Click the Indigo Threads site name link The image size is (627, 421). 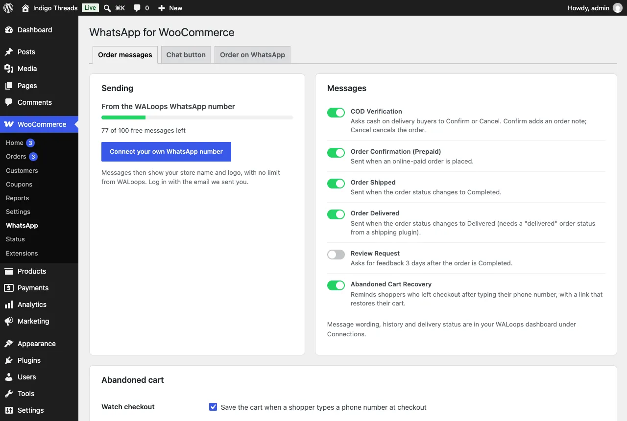click(x=55, y=8)
